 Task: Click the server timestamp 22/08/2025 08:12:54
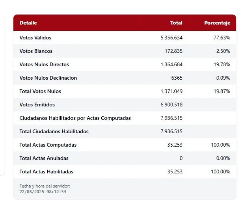point(43,192)
